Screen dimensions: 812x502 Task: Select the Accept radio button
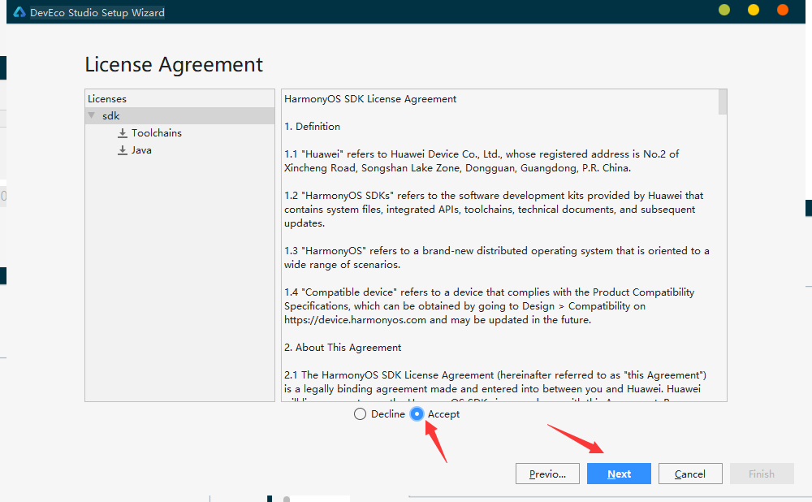[x=417, y=414]
